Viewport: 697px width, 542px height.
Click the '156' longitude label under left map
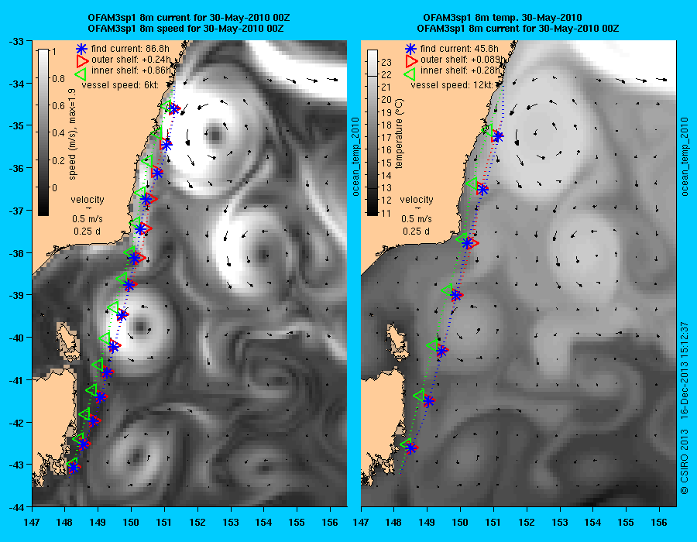[x=330, y=523]
